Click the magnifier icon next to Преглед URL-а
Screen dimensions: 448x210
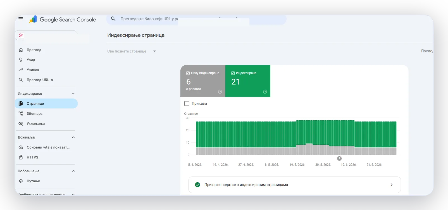coord(21,80)
